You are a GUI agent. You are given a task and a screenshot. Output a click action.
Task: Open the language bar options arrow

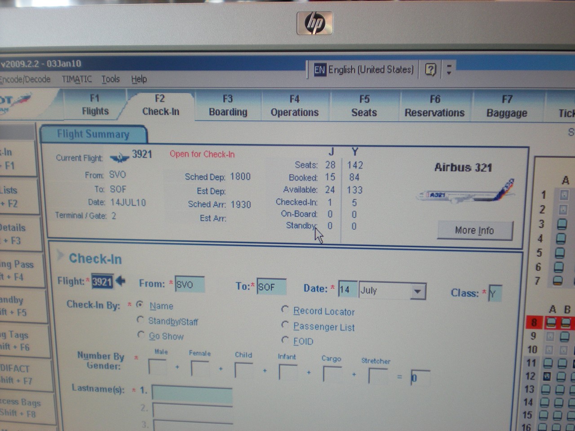(x=449, y=69)
